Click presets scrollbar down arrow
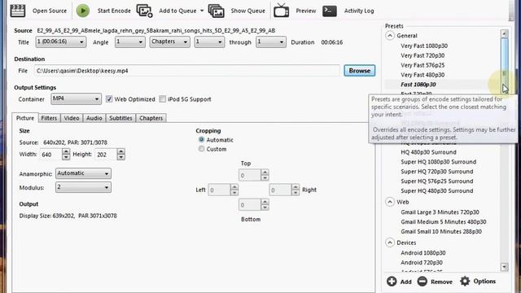The width and height of the screenshot is (521, 293). (505, 267)
